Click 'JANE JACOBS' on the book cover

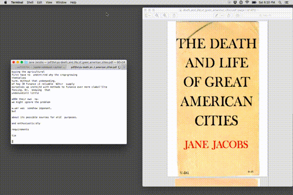(216, 145)
